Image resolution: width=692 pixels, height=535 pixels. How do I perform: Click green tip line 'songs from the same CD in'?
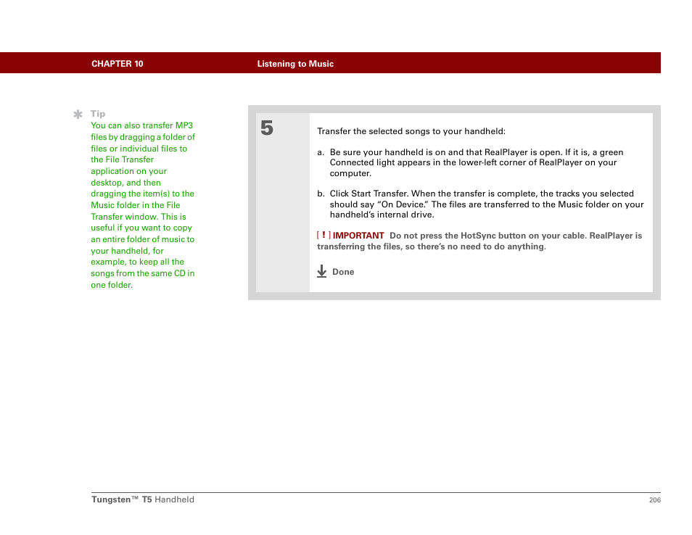coord(143,273)
